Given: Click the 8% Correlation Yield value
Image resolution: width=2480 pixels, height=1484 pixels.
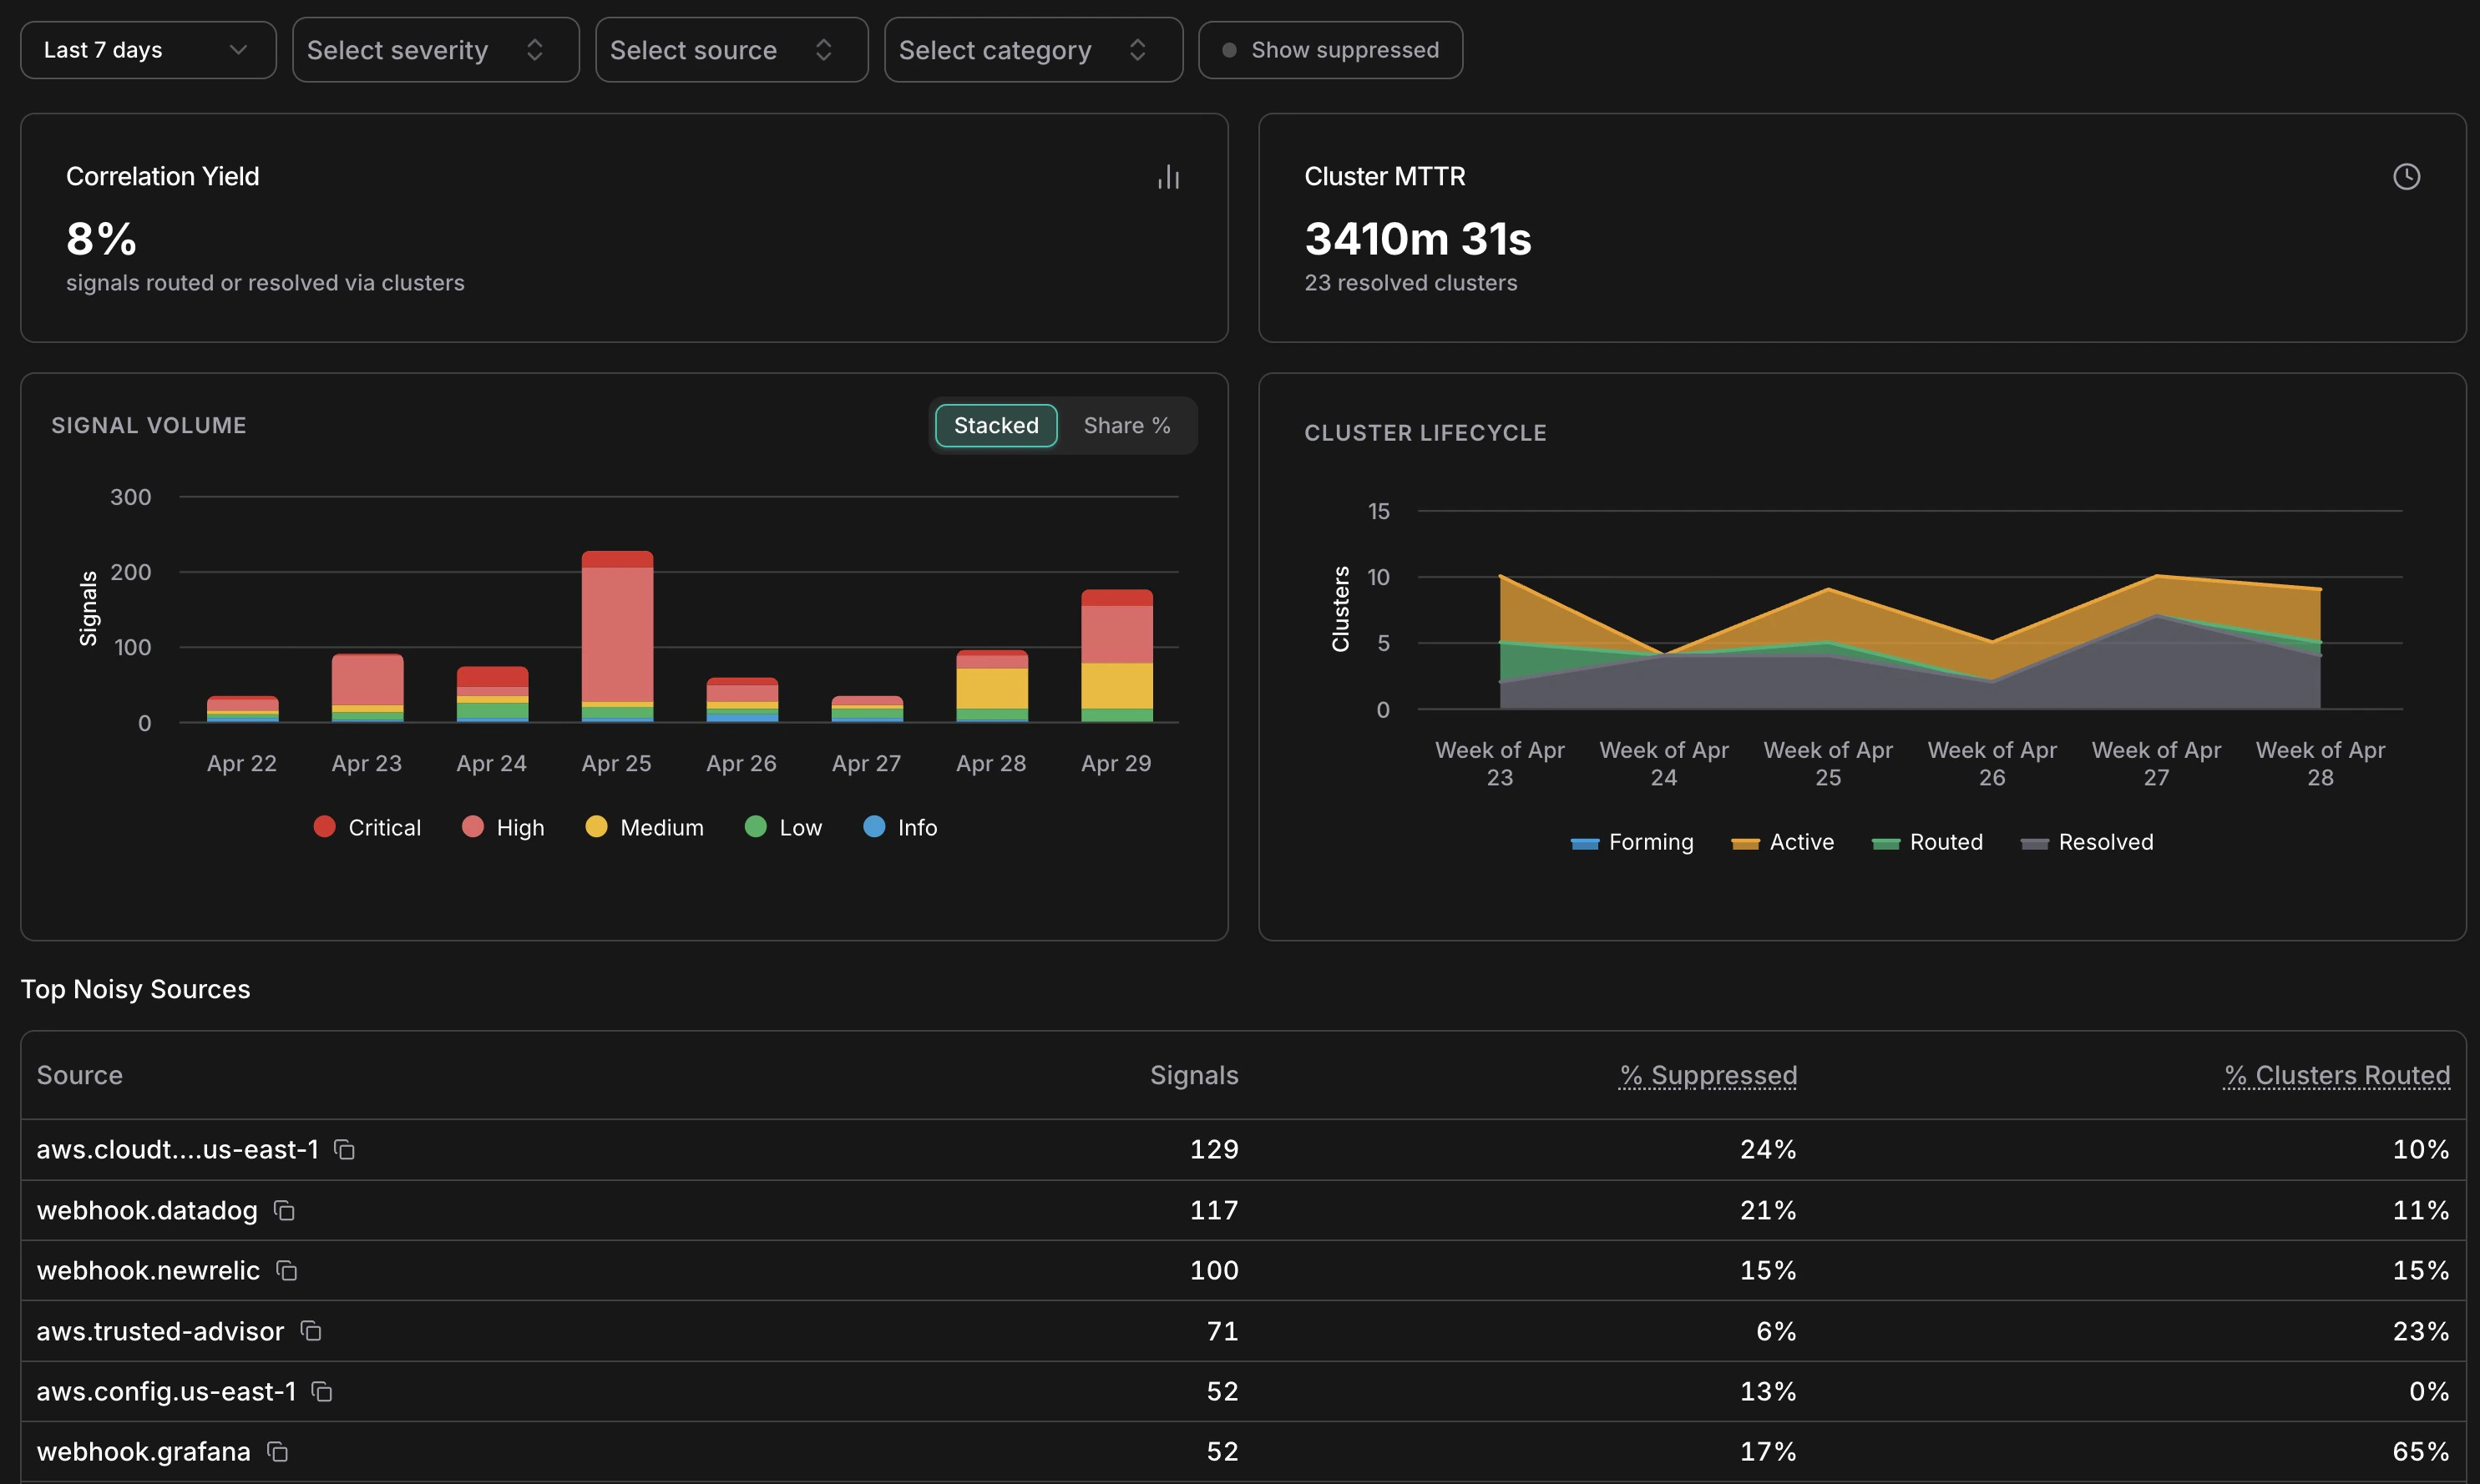Looking at the screenshot, I should point(101,239).
